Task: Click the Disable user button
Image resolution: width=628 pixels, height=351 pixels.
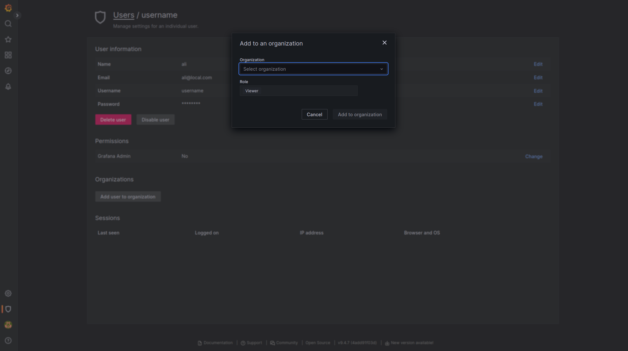Action: pos(156,120)
